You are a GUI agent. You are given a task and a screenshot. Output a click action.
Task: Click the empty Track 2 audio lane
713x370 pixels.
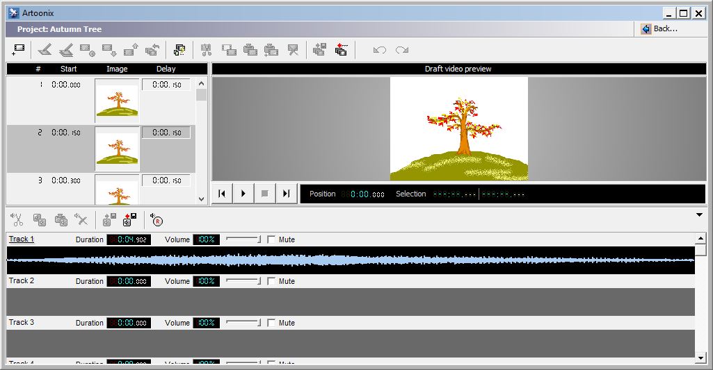click(351, 302)
